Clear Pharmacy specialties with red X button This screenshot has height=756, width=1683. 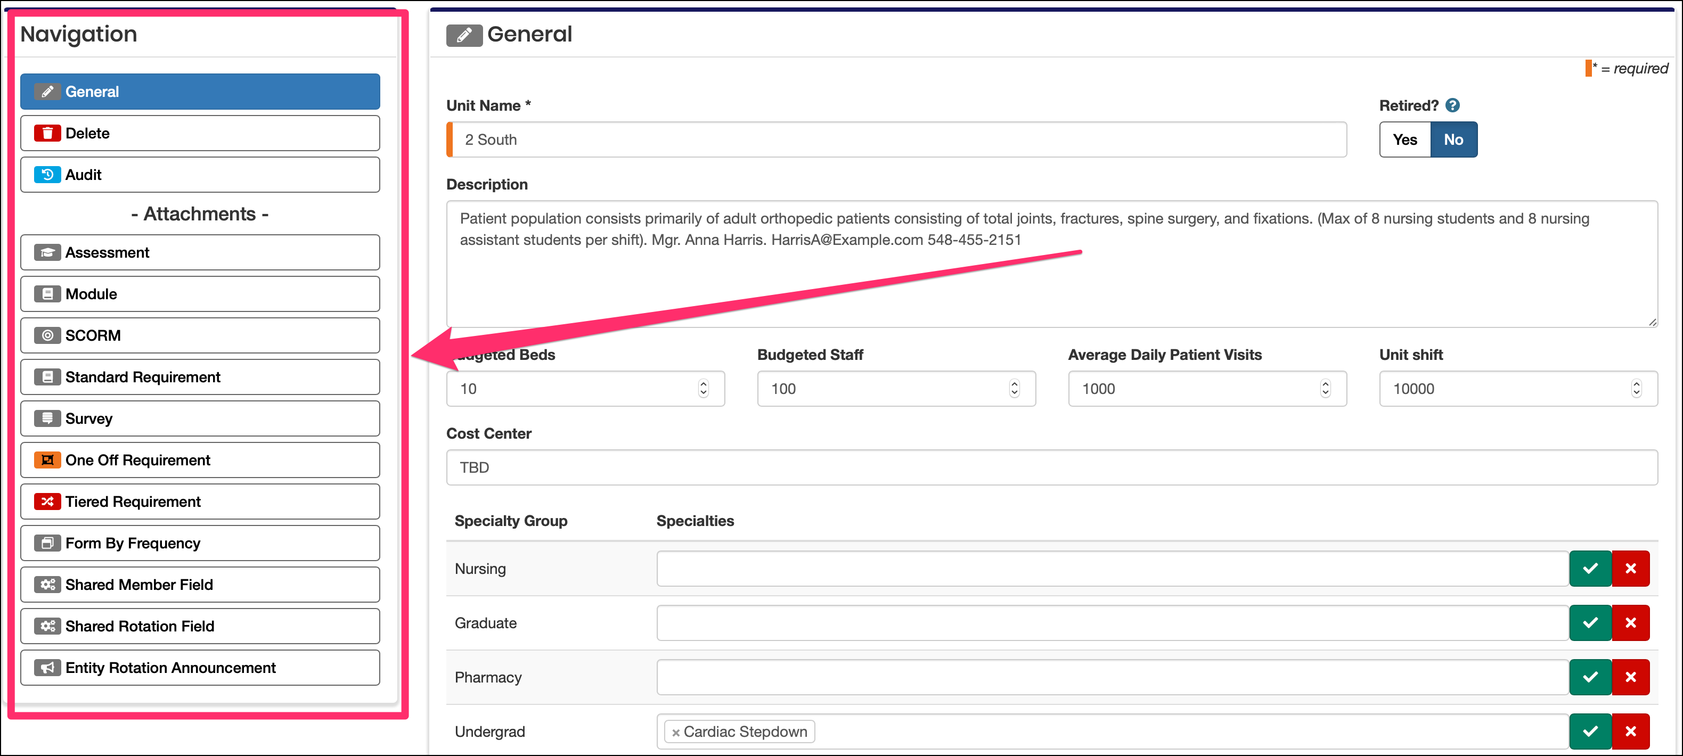tap(1630, 677)
